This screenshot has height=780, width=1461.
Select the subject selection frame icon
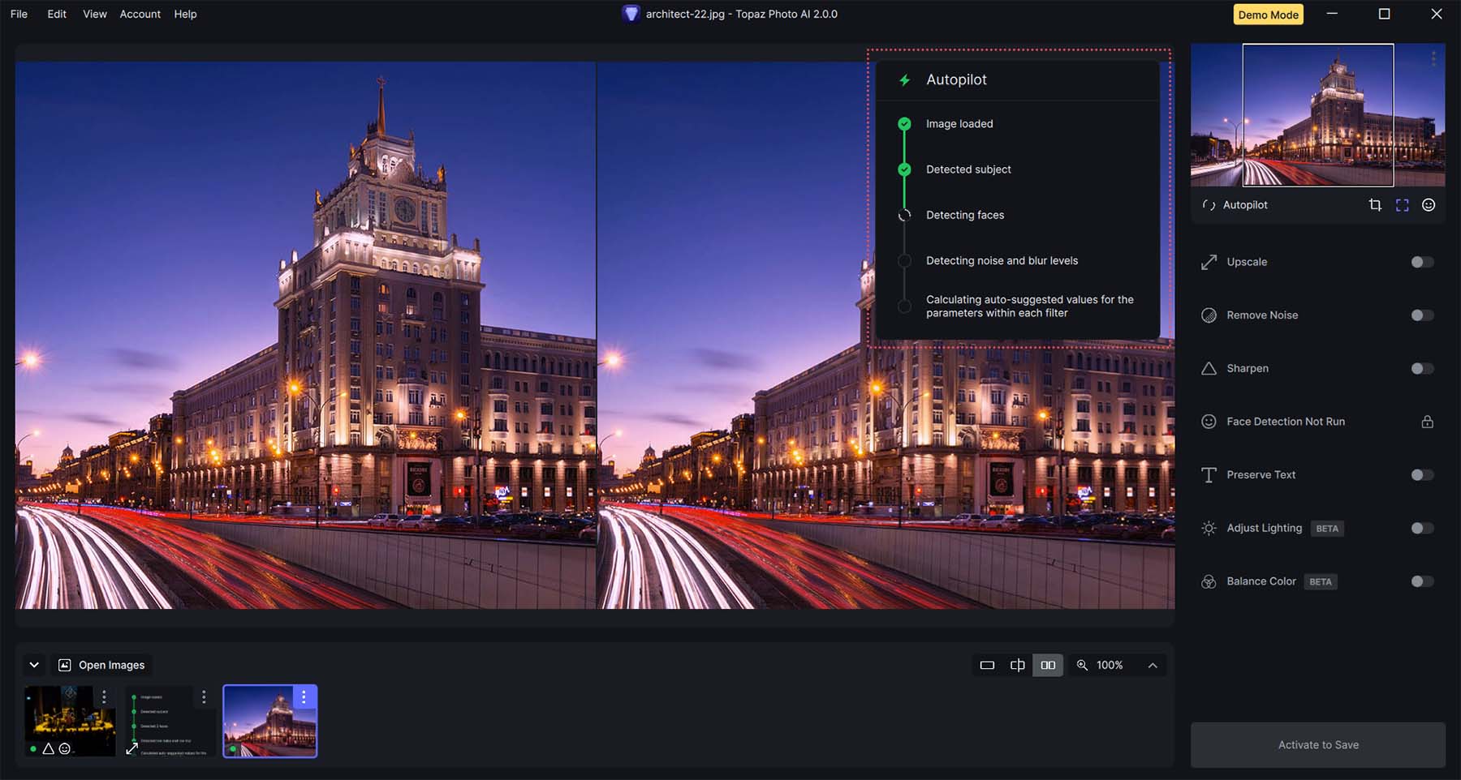1402,205
